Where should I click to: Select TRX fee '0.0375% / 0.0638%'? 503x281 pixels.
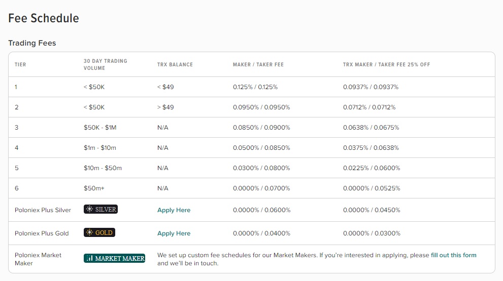click(x=371, y=147)
